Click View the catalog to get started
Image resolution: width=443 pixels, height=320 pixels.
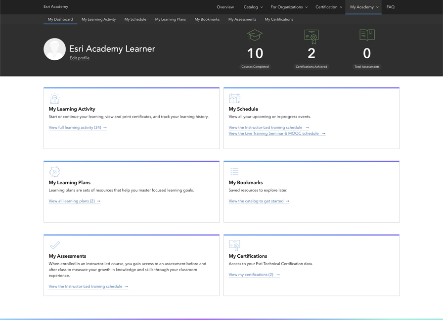coord(259,201)
